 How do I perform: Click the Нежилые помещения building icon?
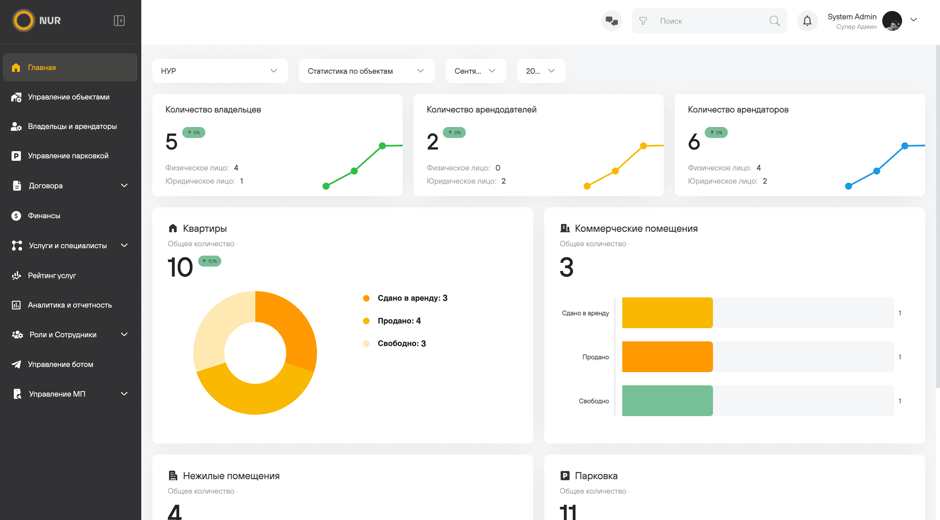[x=173, y=475]
